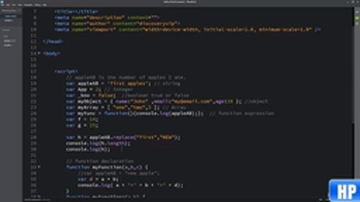Open the File menu

(x=3, y=5)
